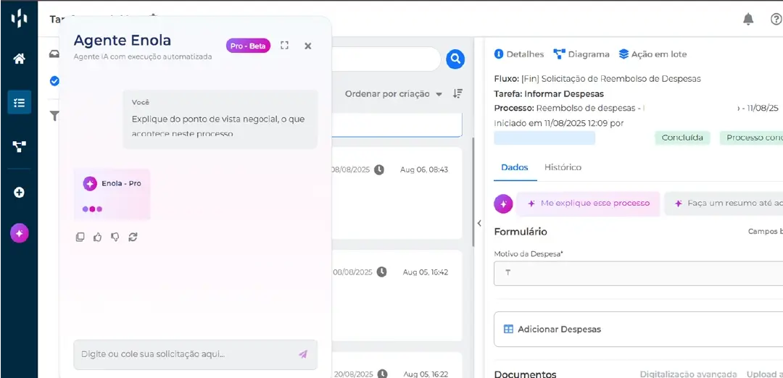The width and height of the screenshot is (783, 378).
Task: Switch to the Histórico tab
Action: [x=563, y=167]
